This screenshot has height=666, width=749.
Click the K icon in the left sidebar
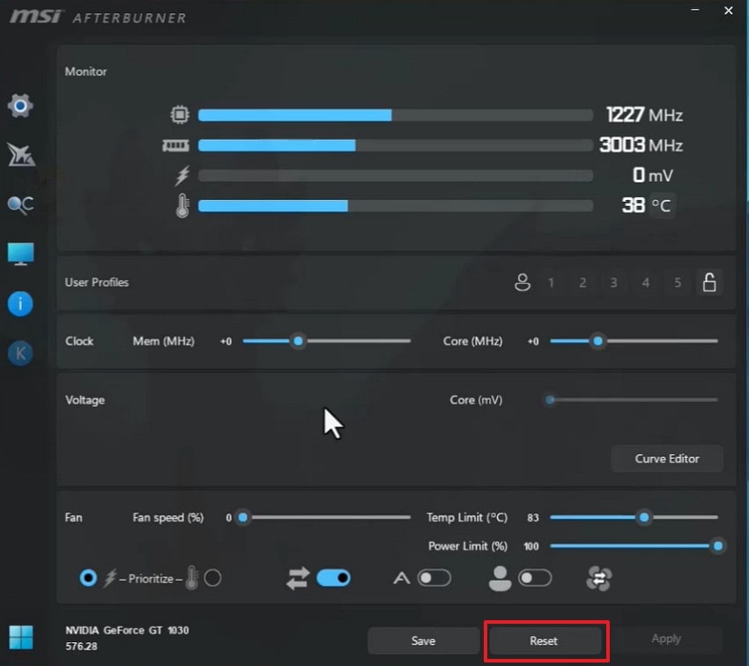coord(21,352)
